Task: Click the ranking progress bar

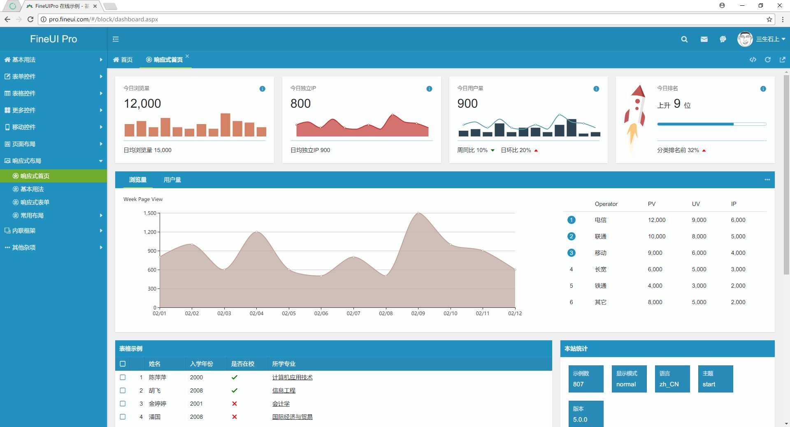Action: pyautogui.click(x=712, y=124)
